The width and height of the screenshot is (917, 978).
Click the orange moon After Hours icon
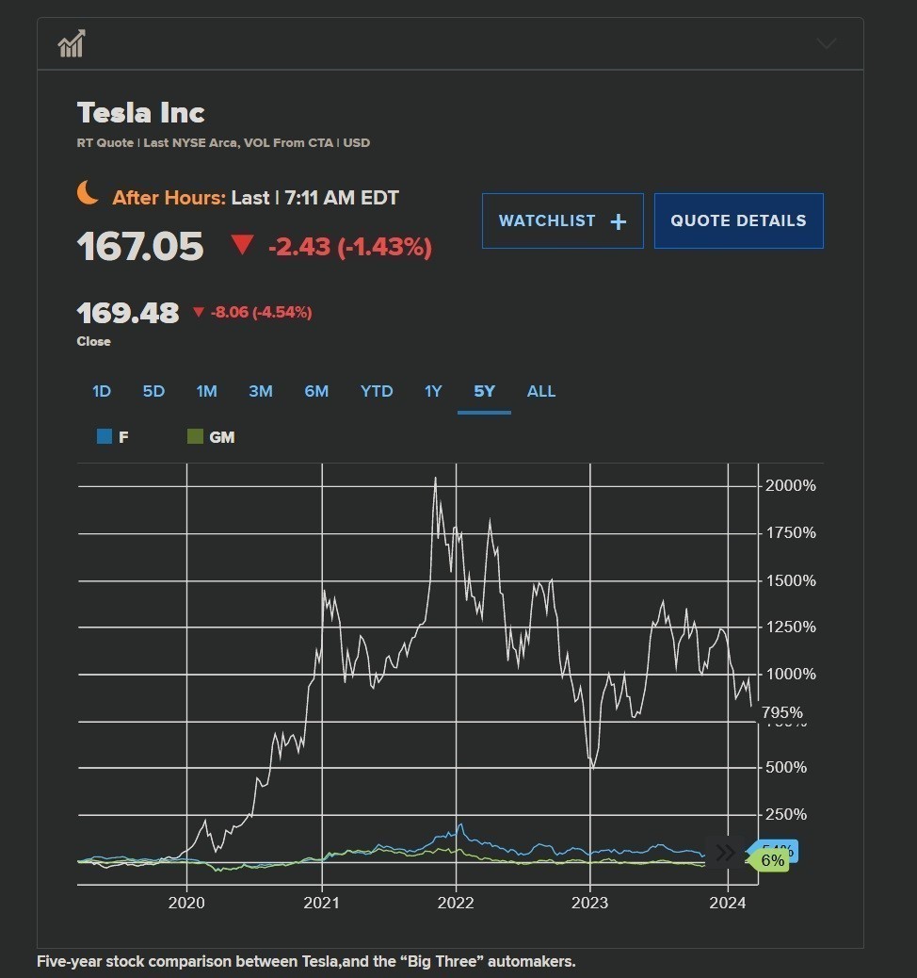(88, 194)
